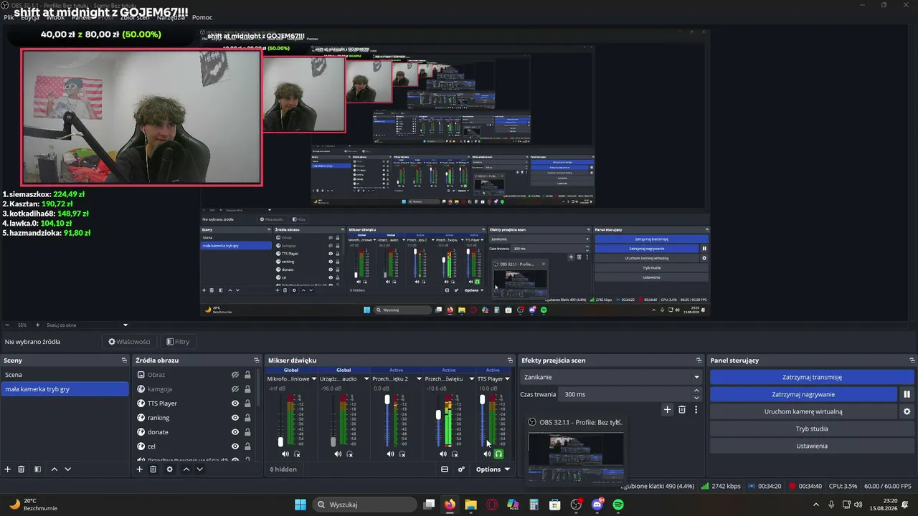This screenshot has height=516, width=918.
Task: Open Ustawienia settings
Action: pyautogui.click(x=812, y=446)
